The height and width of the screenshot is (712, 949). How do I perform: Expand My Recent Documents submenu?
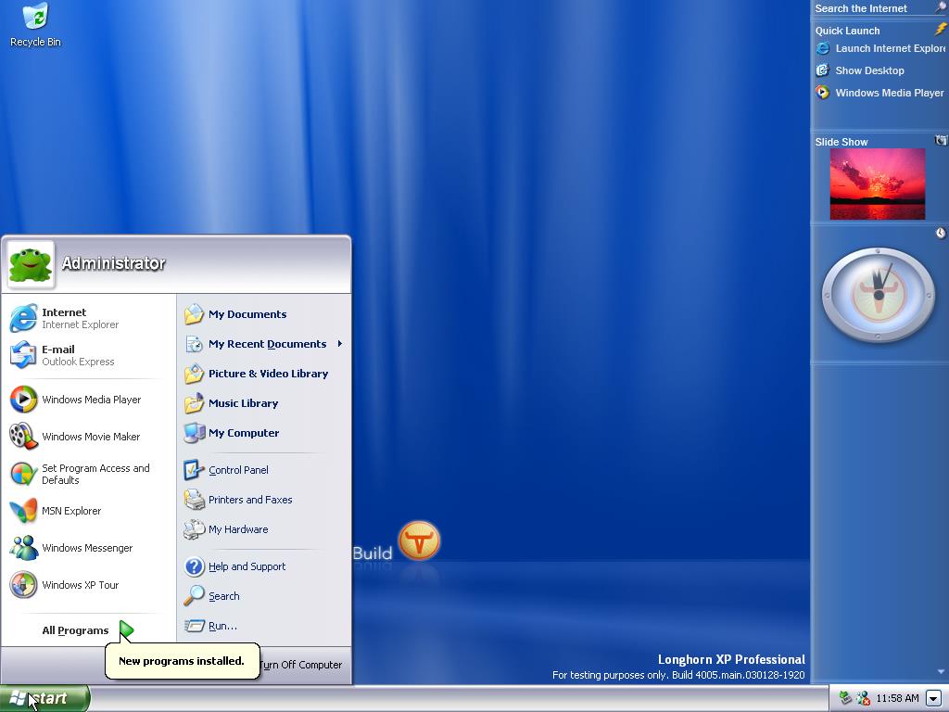[264, 344]
